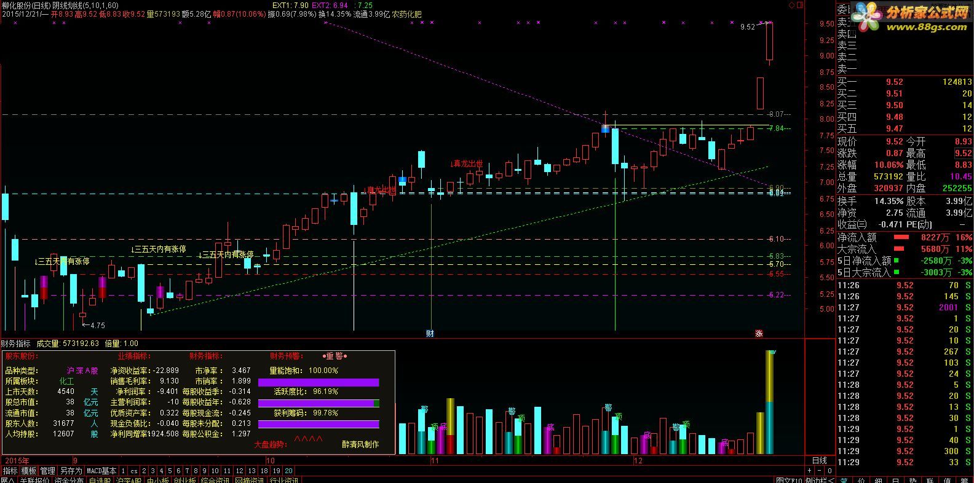
Task: Click the 换手 14.35% value
Action: tap(889, 201)
